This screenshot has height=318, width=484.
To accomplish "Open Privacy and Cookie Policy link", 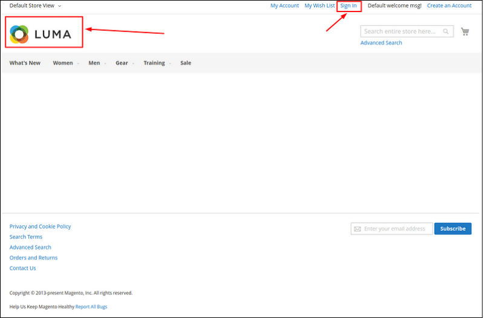I will (x=40, y=226).
